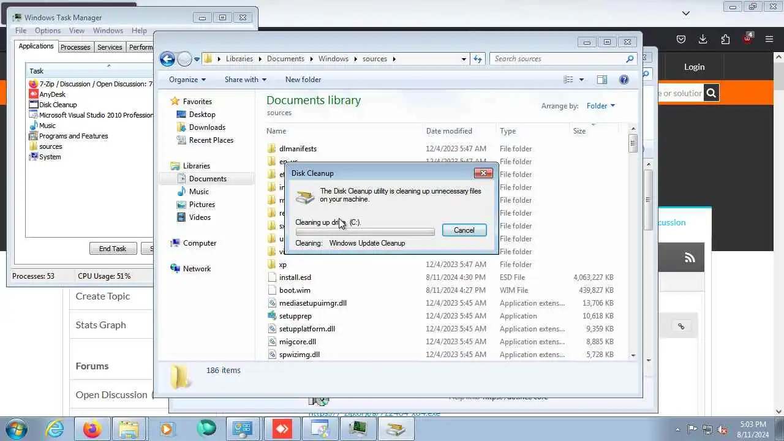Click Stats Graph link on forum page

[100, 325]
